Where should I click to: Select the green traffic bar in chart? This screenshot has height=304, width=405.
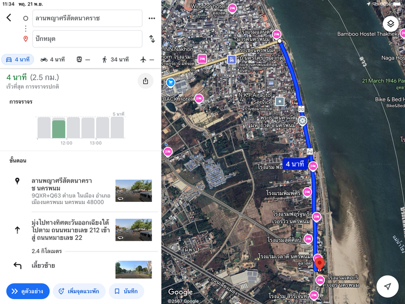pos(59,129)
